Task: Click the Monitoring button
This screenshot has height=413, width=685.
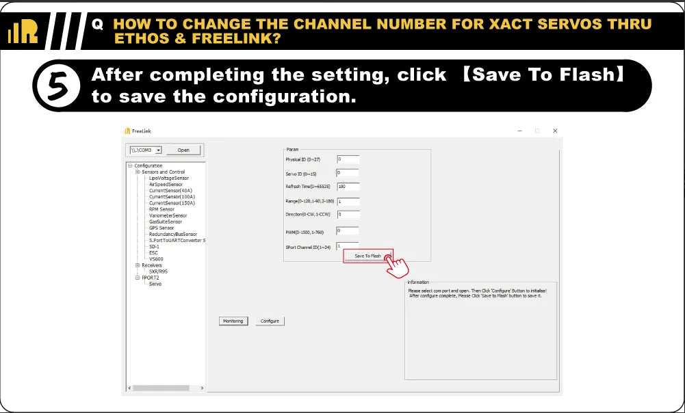Action: [x=233, y=321]
